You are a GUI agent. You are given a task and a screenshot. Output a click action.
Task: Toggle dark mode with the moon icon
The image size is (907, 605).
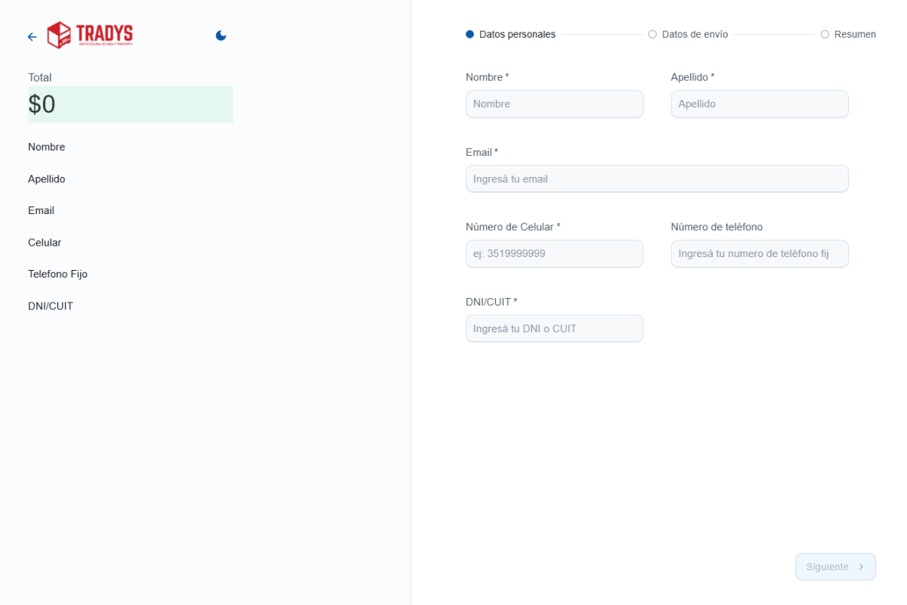point(221,36)
